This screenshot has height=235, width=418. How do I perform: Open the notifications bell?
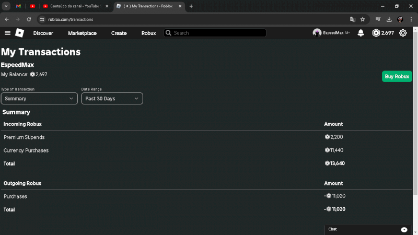361,33
